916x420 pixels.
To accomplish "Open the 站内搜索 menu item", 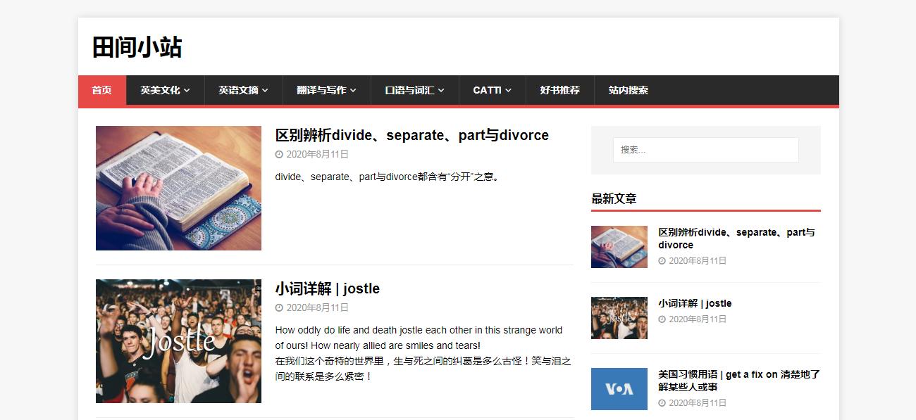I will point(629,90).
